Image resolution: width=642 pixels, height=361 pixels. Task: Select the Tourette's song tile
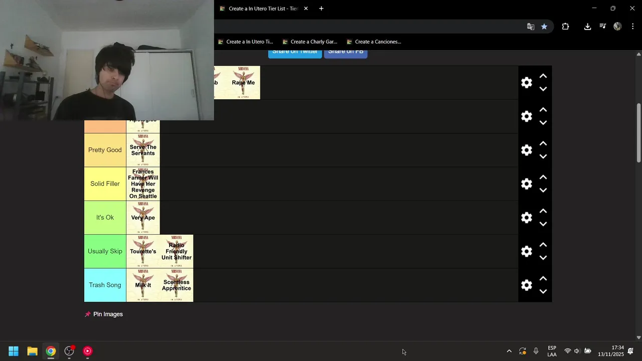(143, 251)
